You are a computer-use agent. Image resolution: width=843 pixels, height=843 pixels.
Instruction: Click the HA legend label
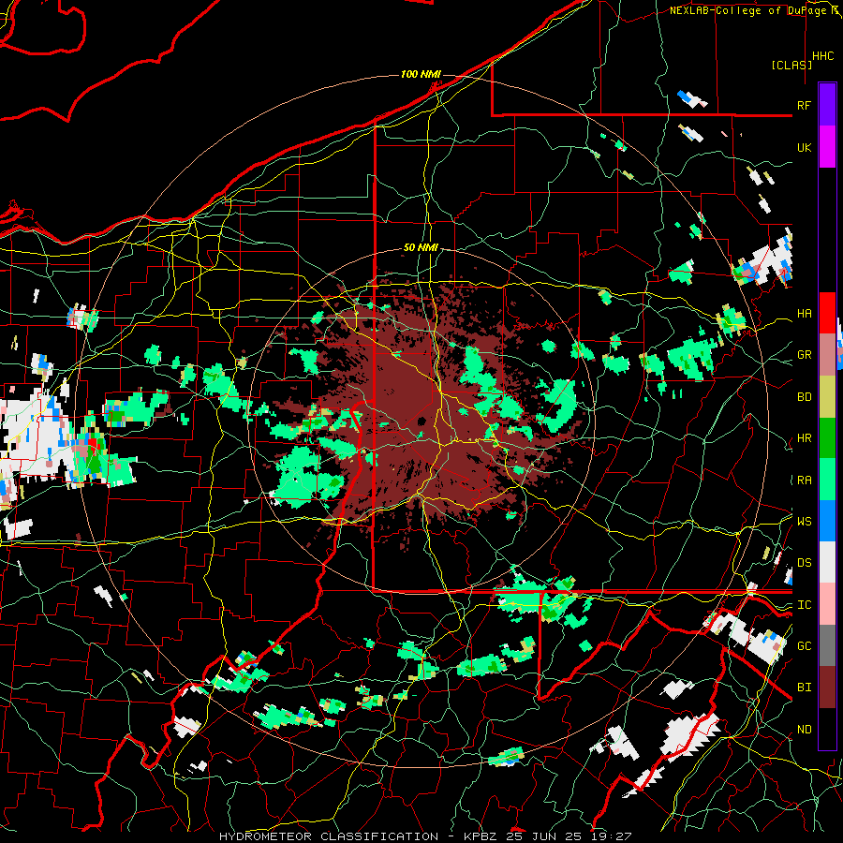[x=805, y=314]
